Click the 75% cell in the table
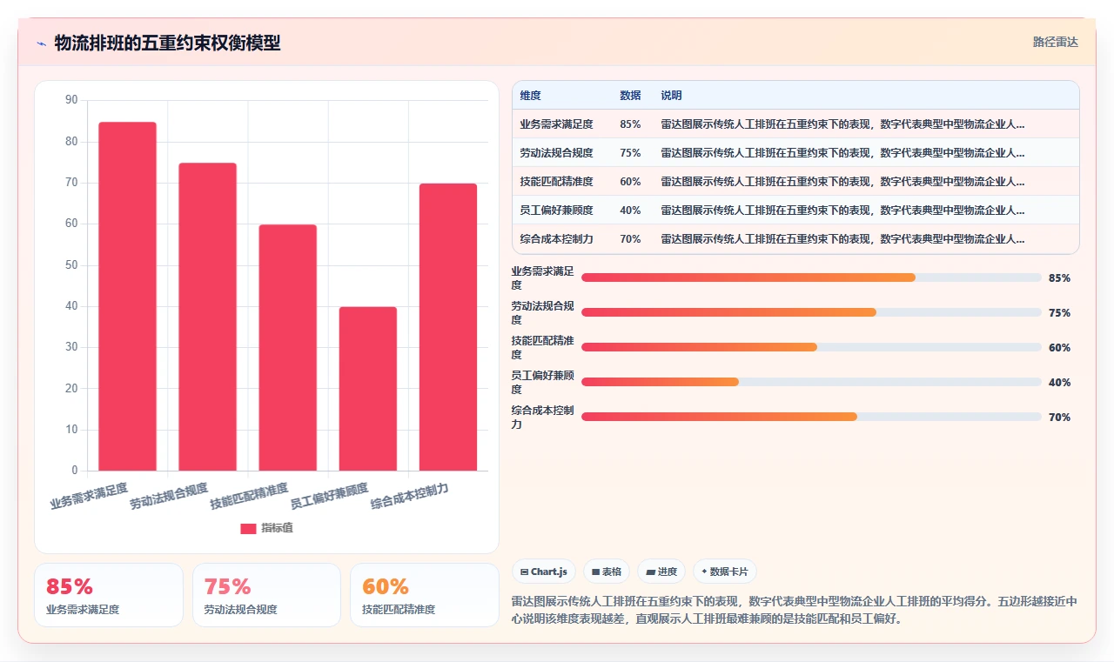Screen dimensions: 1114x662 point(630,152)
